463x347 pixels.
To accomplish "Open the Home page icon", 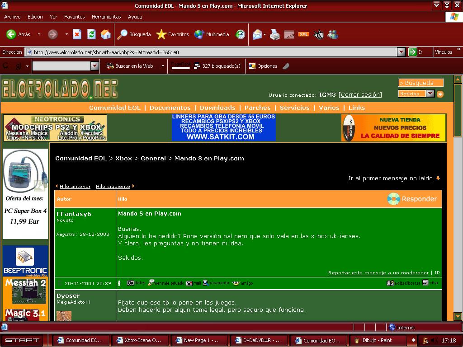I will click(105, 34).
